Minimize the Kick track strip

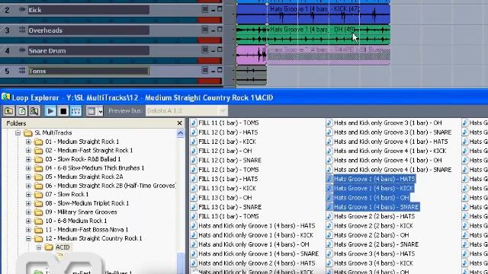click(x=213, y=10)
